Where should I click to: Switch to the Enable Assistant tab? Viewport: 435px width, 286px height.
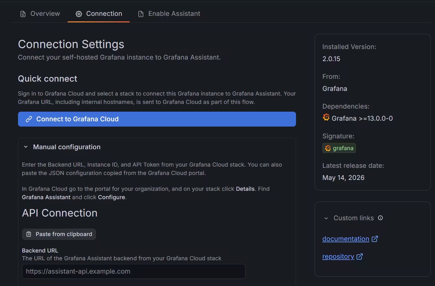point(169,14)
